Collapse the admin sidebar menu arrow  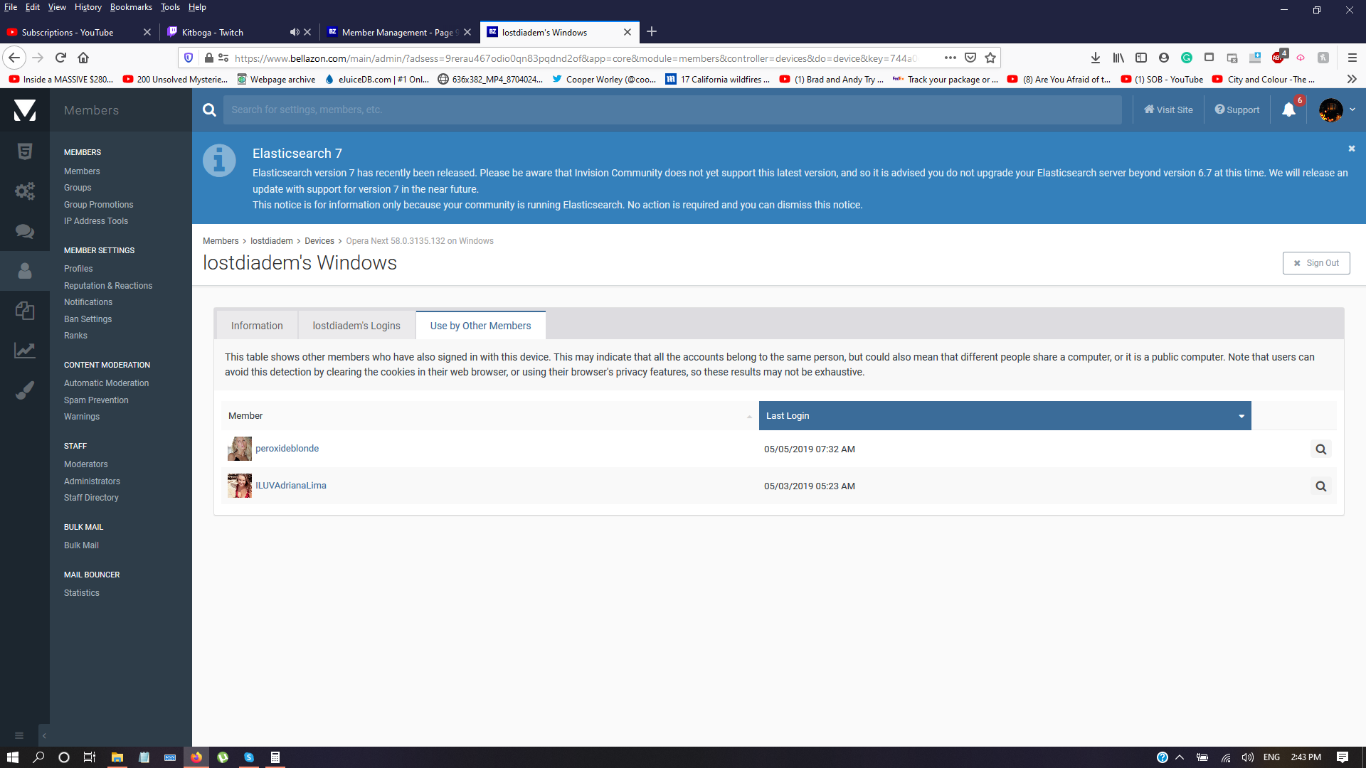coord(44,735)
